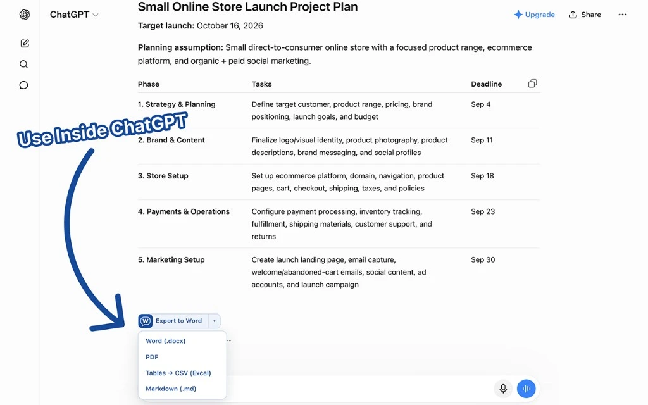Click the 'Planning assumption' paragraph
Image resolution: width=648 pixels, height=405 pixels.
pos(335,54)
